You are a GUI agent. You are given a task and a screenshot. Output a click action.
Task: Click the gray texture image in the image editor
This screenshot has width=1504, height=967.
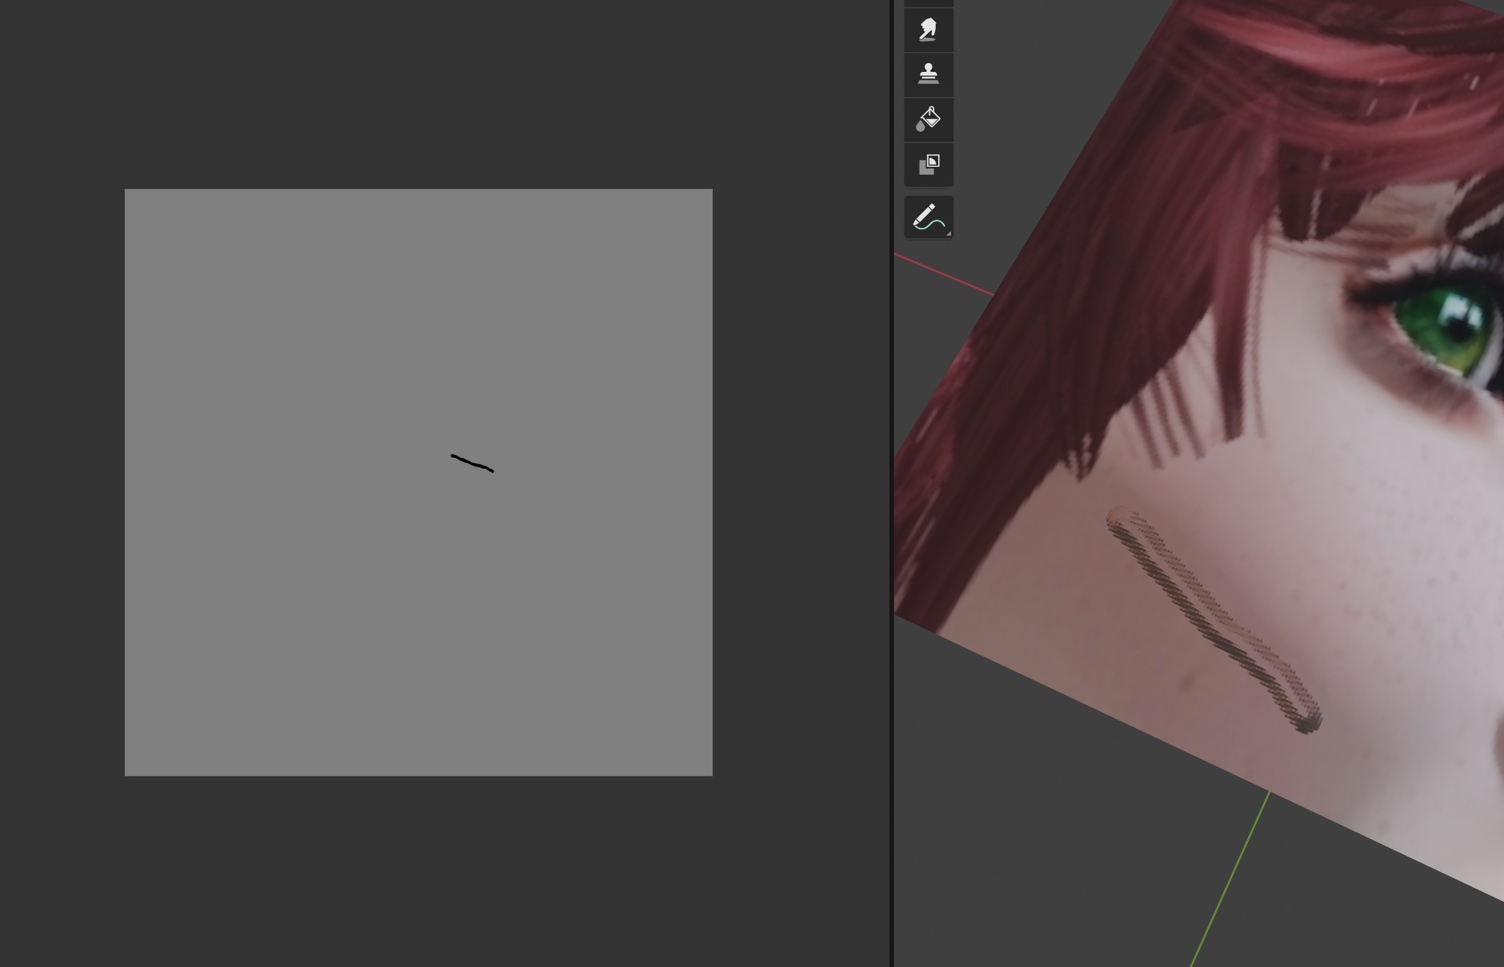tap(418, 482)
